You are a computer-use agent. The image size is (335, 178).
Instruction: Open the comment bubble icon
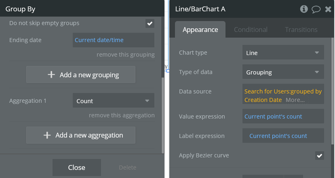click(x=316, y=9)
